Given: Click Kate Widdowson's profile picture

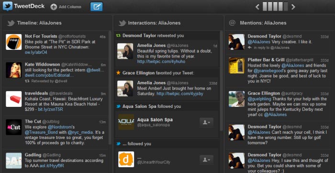Looking at the screenshot, I should (x=14, y=70).
